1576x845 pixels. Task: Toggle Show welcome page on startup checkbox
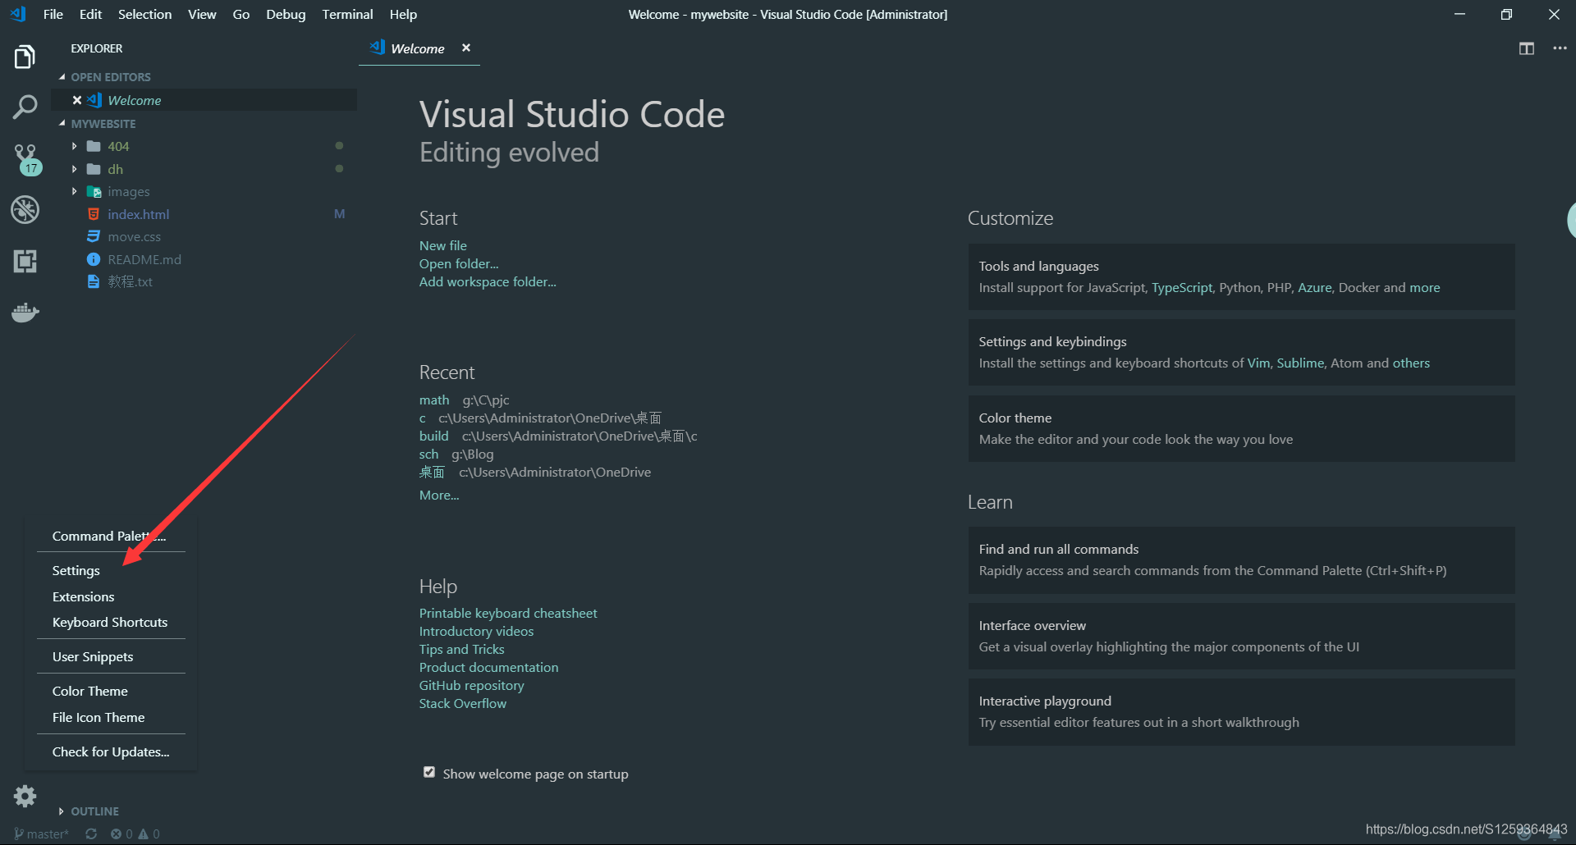pyautogui.click(x=429, y=772)
